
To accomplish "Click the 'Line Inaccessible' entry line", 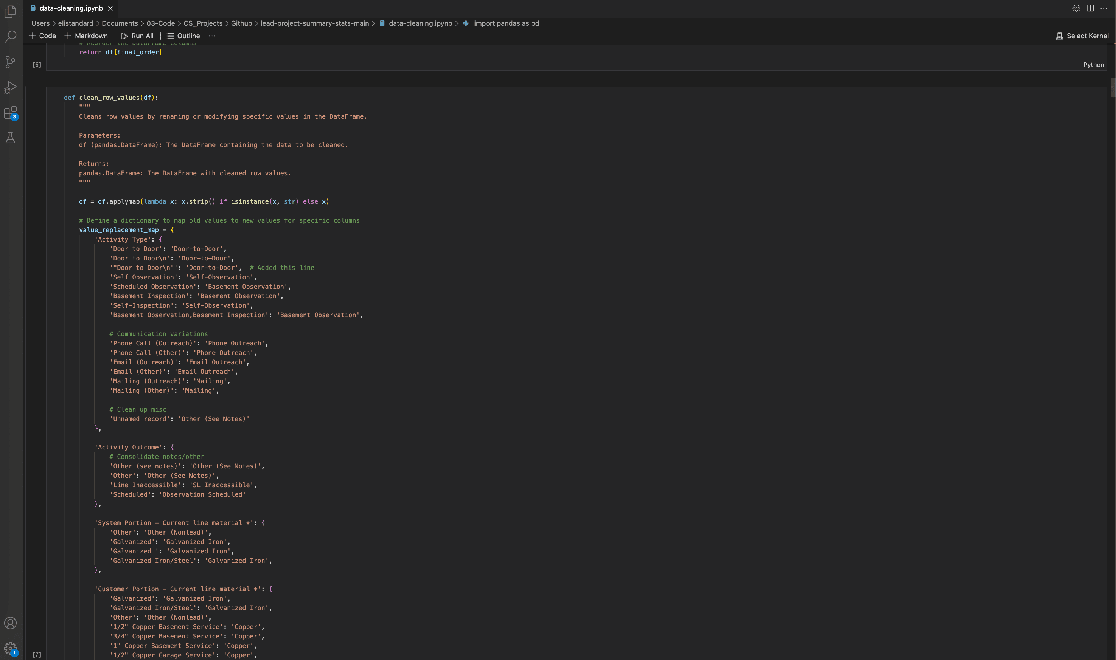I will click(183, 485).
